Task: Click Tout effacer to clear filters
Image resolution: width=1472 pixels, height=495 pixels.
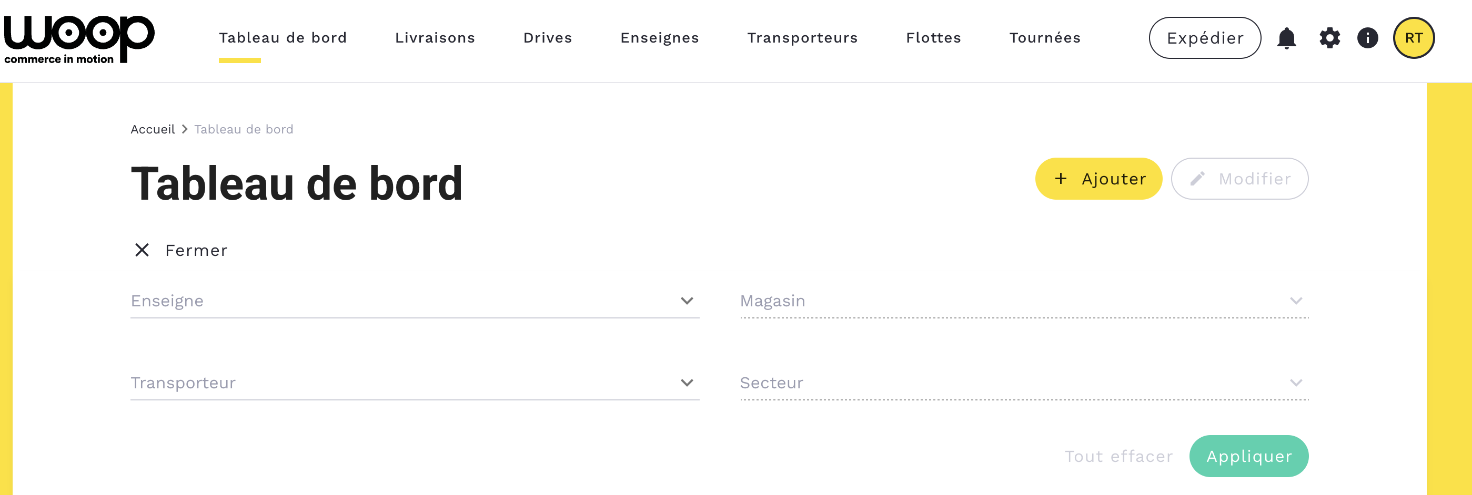Action: click(1118, 456)
